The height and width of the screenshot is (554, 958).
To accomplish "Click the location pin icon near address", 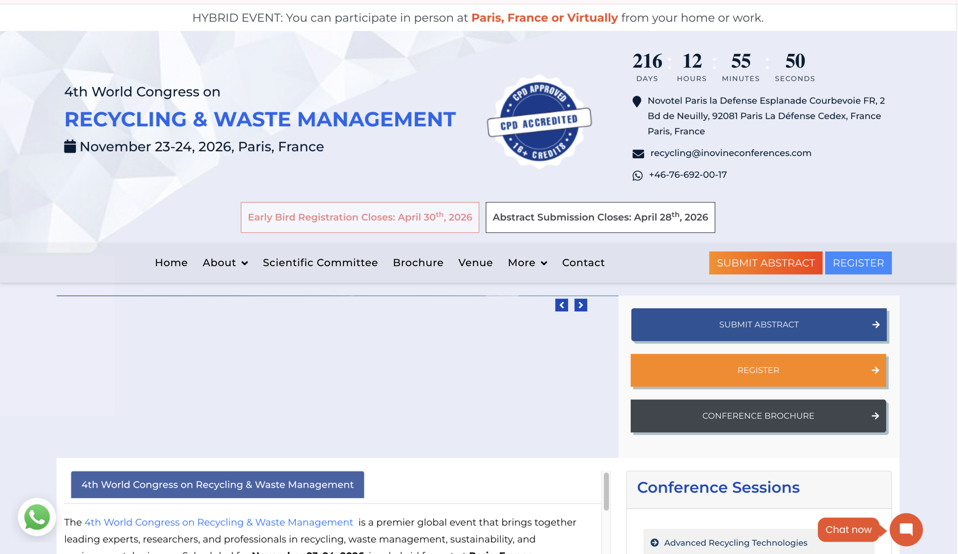I will 637,101.
